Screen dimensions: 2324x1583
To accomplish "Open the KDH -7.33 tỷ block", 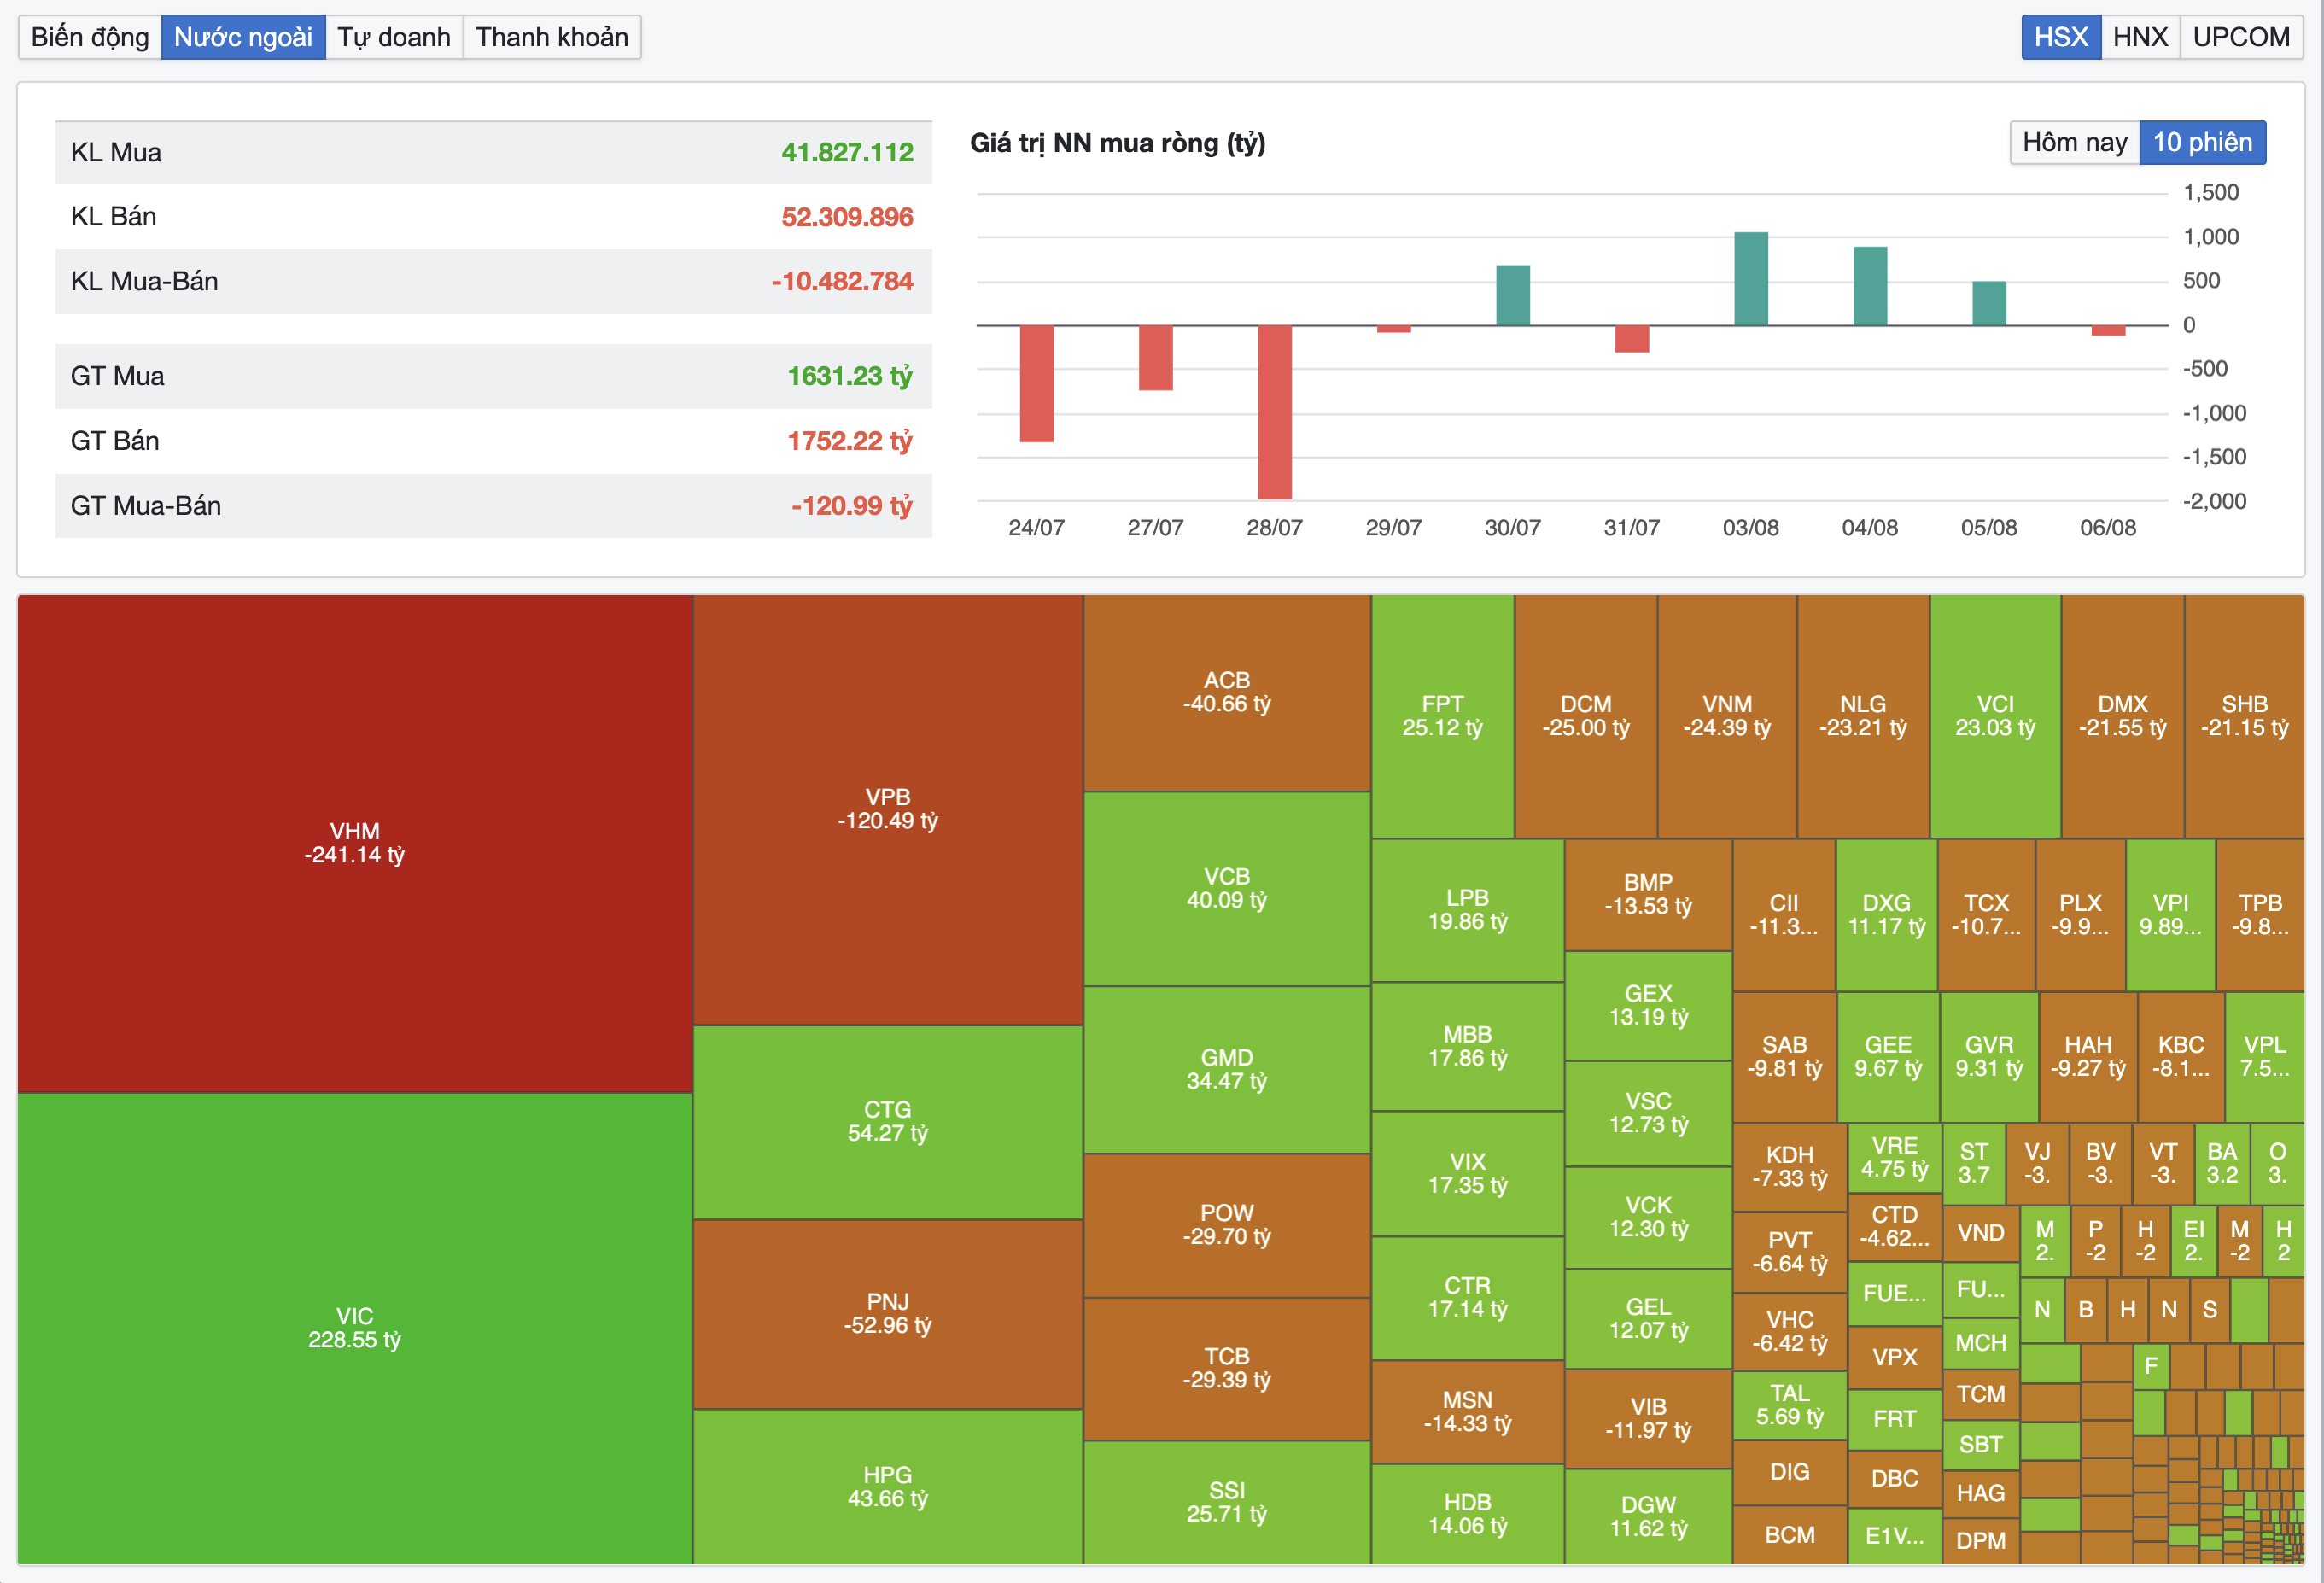I will tap(1790, 1167).
